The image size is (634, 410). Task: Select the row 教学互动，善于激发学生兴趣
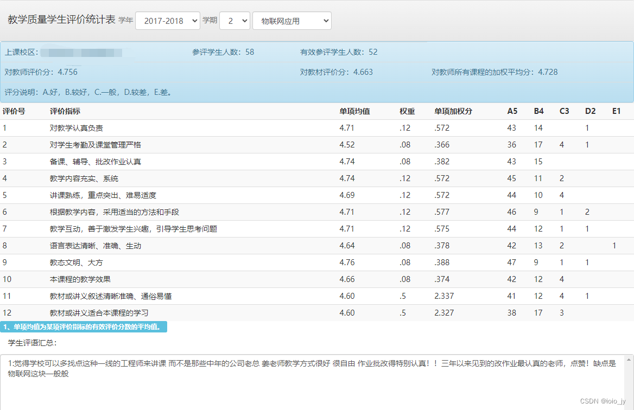point(317,229)
